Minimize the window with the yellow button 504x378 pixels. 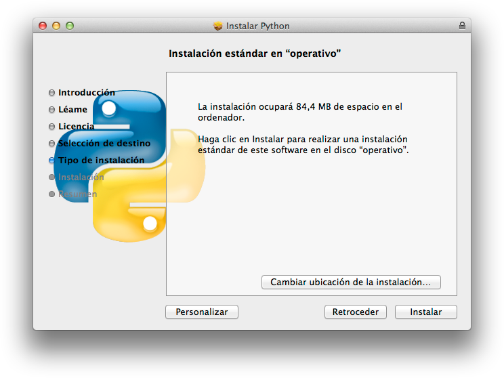tap(56, 26)
